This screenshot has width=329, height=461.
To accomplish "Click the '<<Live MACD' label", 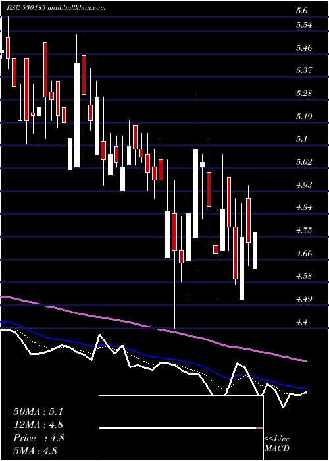I will pyautogui.click(x=277, y=443).
